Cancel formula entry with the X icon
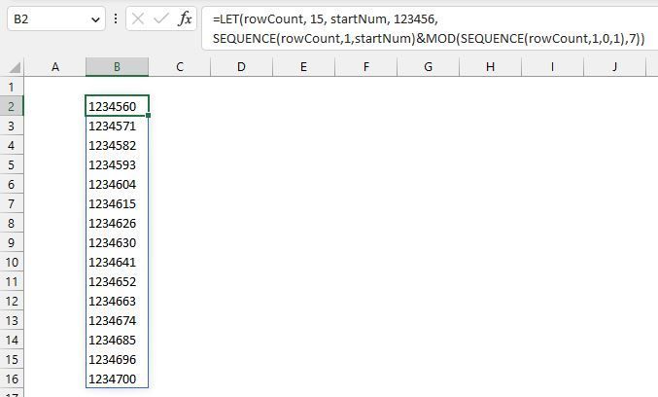658x397 pixels. pyautogui.click(x=138, y=18)
